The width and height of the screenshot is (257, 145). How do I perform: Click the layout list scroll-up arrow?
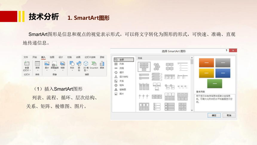click(192, 58)
